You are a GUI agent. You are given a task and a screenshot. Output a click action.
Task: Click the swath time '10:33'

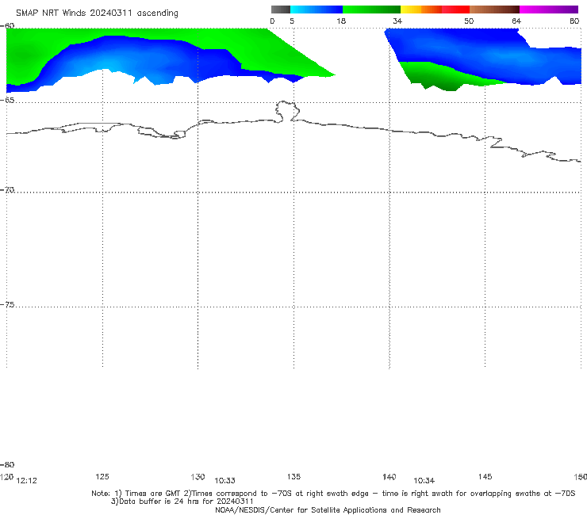(x=224, y=481)
